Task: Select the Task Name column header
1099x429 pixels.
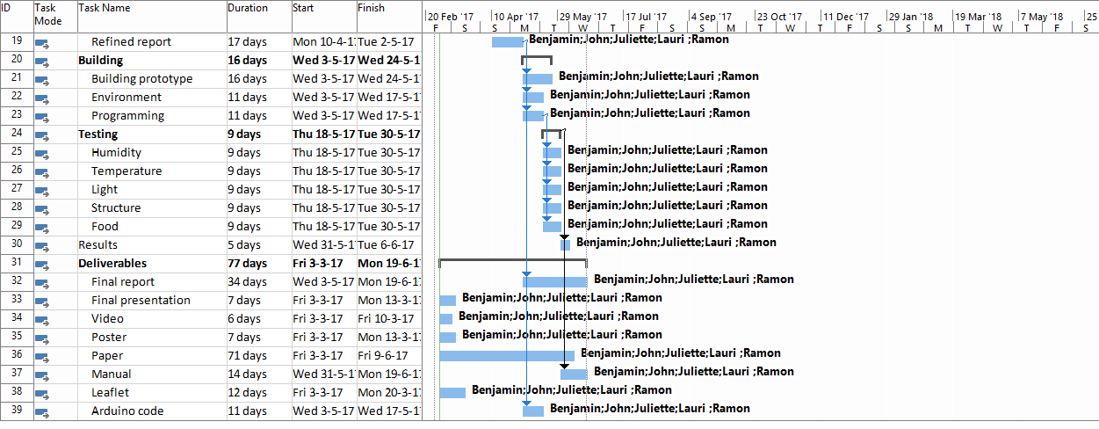Action: [x=151, y=16]
